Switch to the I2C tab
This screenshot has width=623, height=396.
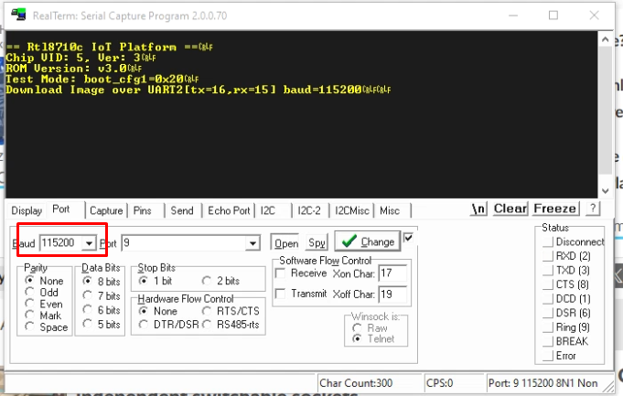coord(268,210)
